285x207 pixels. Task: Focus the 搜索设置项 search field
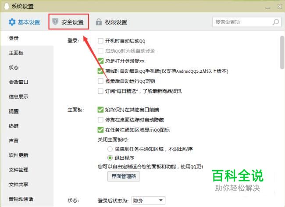point(247,22)
